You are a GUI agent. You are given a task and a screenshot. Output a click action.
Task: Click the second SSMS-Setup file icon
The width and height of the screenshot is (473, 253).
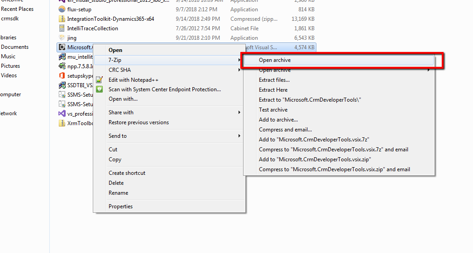pyautogui.click(x=62, y=104)
